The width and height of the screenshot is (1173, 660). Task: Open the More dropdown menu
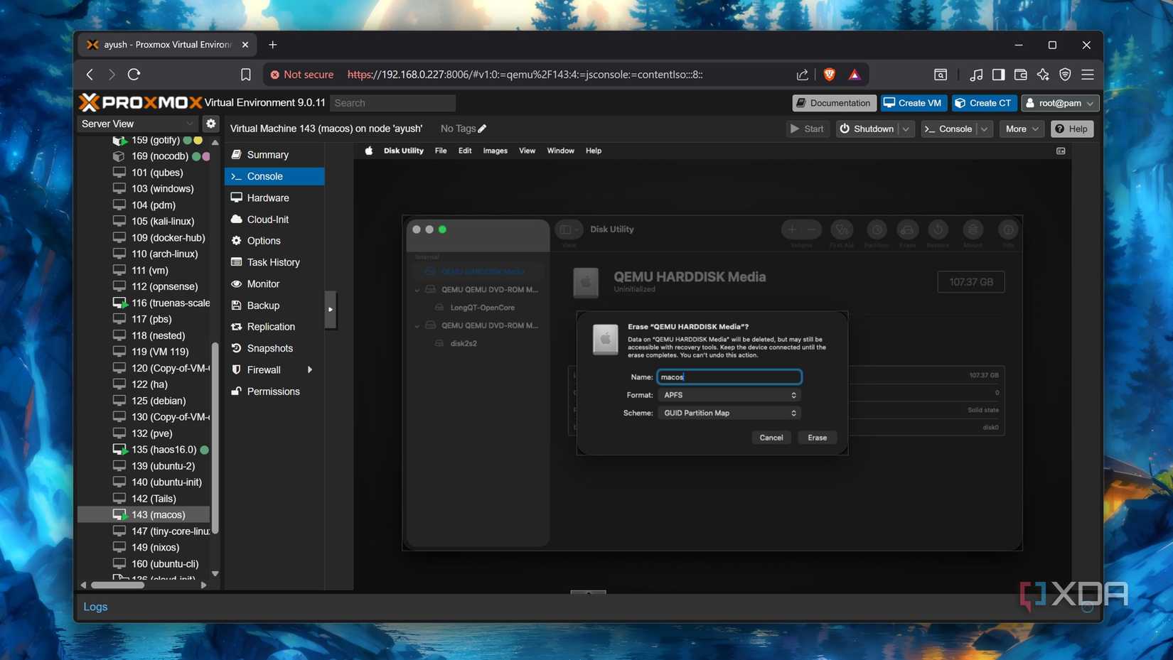pyautogui.click(x=1022, y=129)
